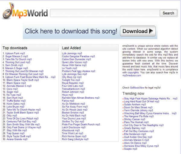Open 'Sam Smith Stay With Me mp3'

coord(23,124)
